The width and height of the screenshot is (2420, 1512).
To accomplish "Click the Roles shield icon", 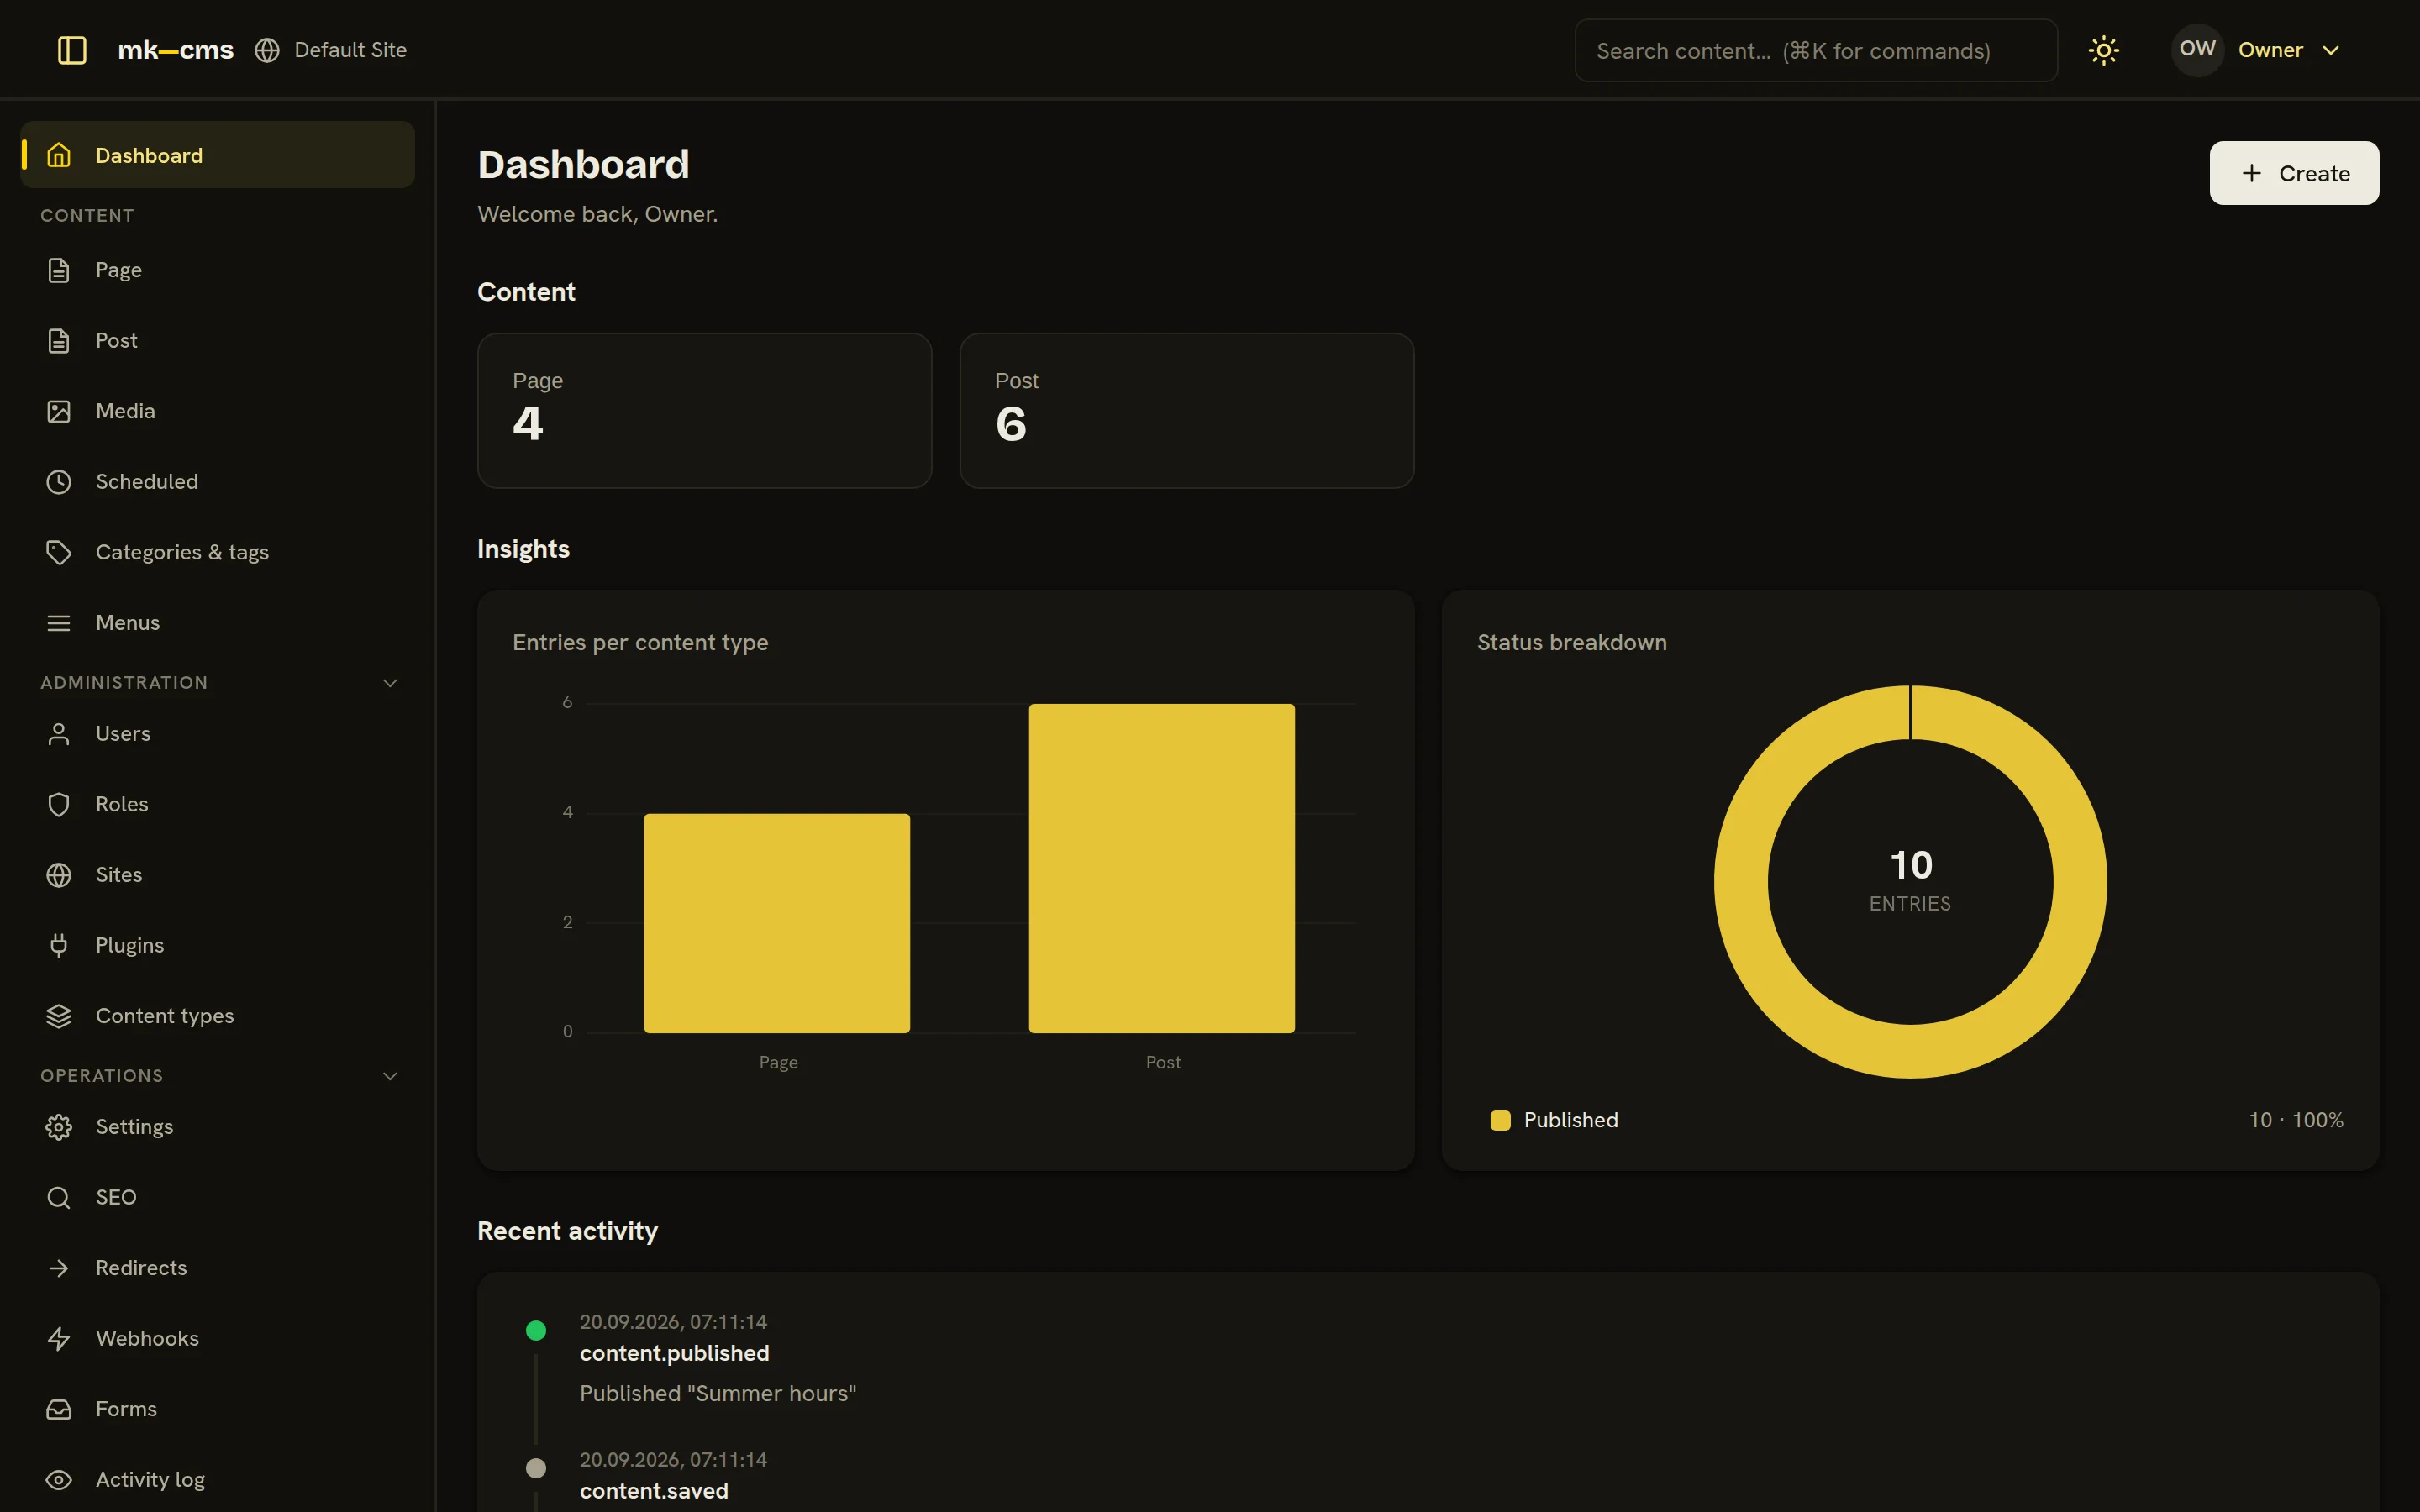I will click(x=59, y=804).
